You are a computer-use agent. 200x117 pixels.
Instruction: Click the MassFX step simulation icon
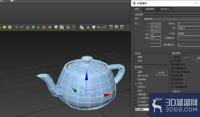click(x=122, y=27)
